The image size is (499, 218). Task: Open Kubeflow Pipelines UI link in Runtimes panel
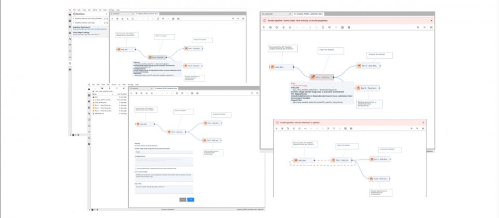[90, 29]
